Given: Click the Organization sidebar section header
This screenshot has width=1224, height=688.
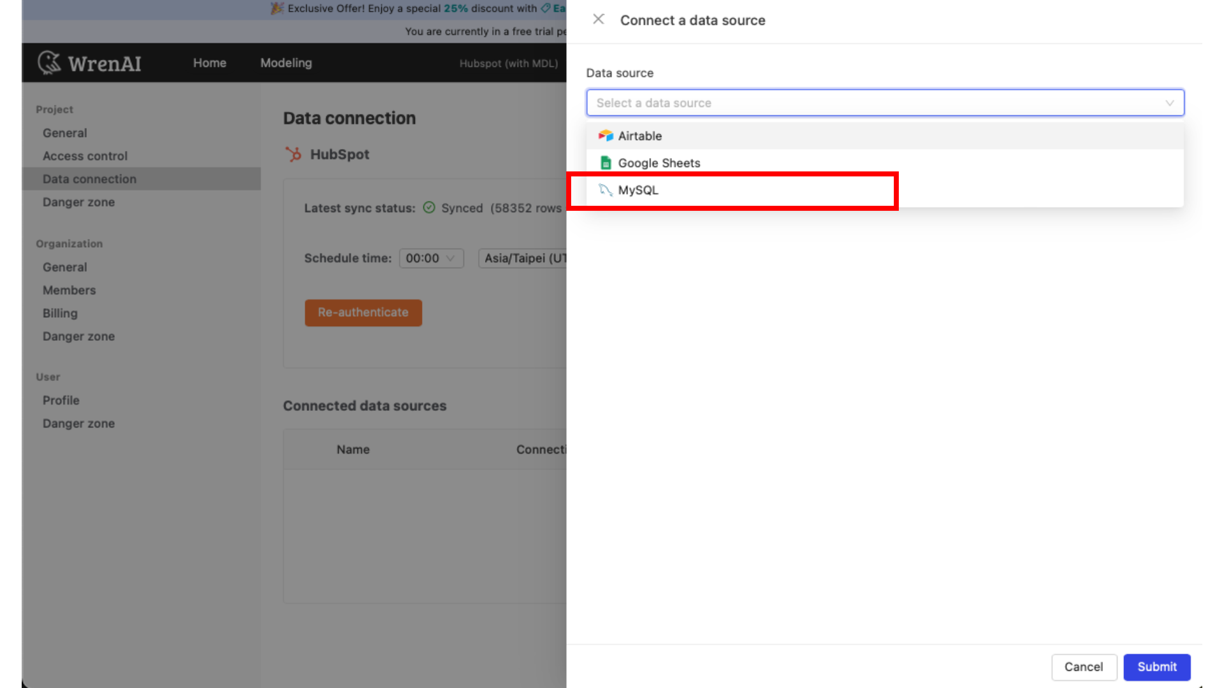Looking at the screenshot, I should pos(69,243).
